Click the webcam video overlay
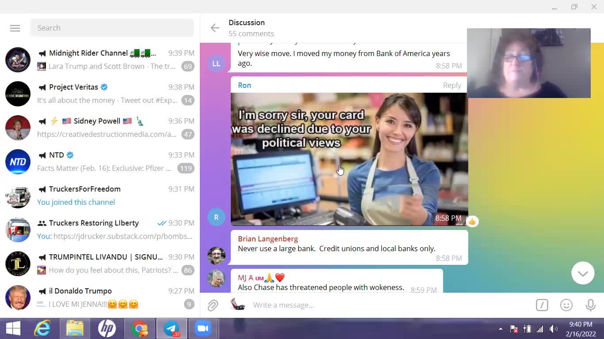 (x=529, y=63)
